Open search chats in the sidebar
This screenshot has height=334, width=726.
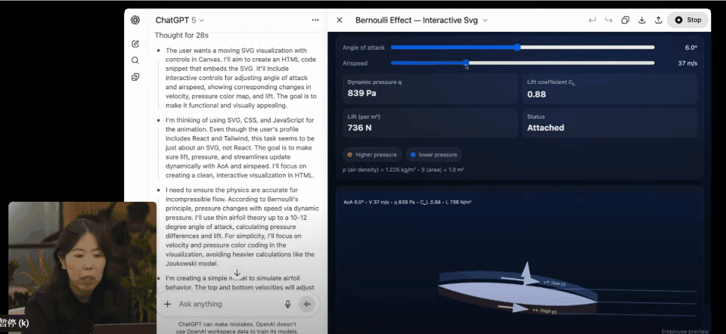pyautogui.click(x=135, y=60)
